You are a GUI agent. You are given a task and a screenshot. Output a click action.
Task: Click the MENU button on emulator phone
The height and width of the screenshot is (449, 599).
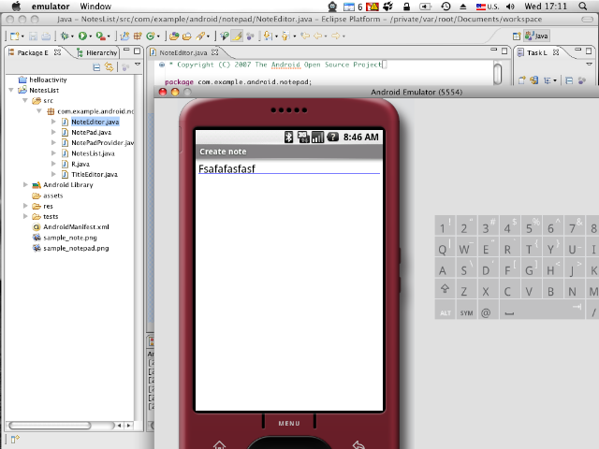(x=289, y=423)
